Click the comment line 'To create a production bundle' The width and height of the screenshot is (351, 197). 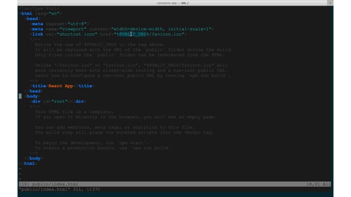pyautogui.click(x=104, y=148)
